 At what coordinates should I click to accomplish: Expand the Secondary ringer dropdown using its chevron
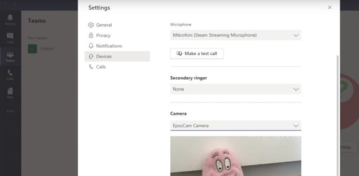tap(296, 89)
